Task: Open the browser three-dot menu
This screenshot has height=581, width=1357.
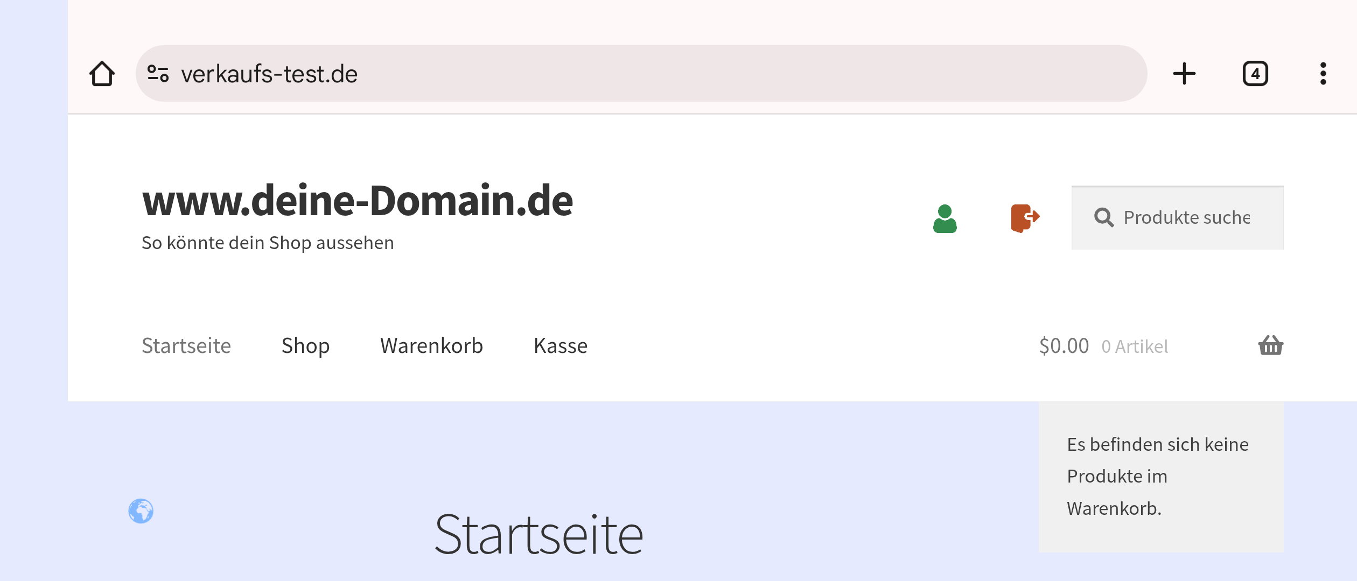Action: tap(1323, 74)
